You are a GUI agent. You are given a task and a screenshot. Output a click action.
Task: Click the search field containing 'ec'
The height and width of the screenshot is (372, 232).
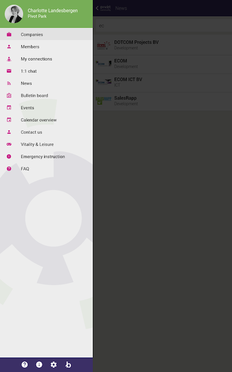[163, 26]
